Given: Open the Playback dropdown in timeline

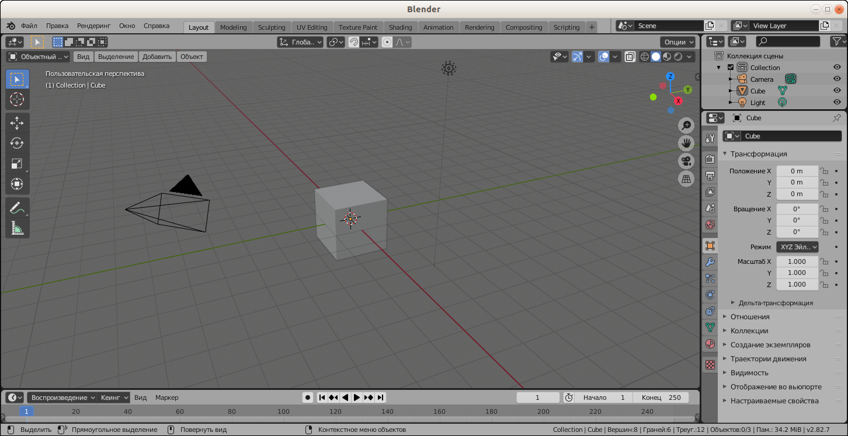Looking at the screenshot, I should (62, 397).
